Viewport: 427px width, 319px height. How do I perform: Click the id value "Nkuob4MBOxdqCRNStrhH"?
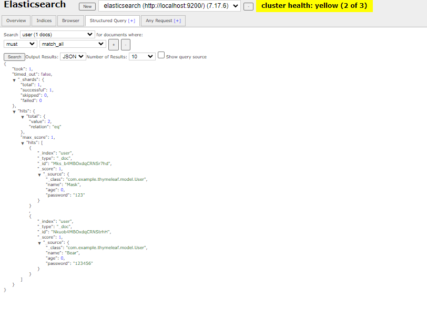tap(80, 232)
